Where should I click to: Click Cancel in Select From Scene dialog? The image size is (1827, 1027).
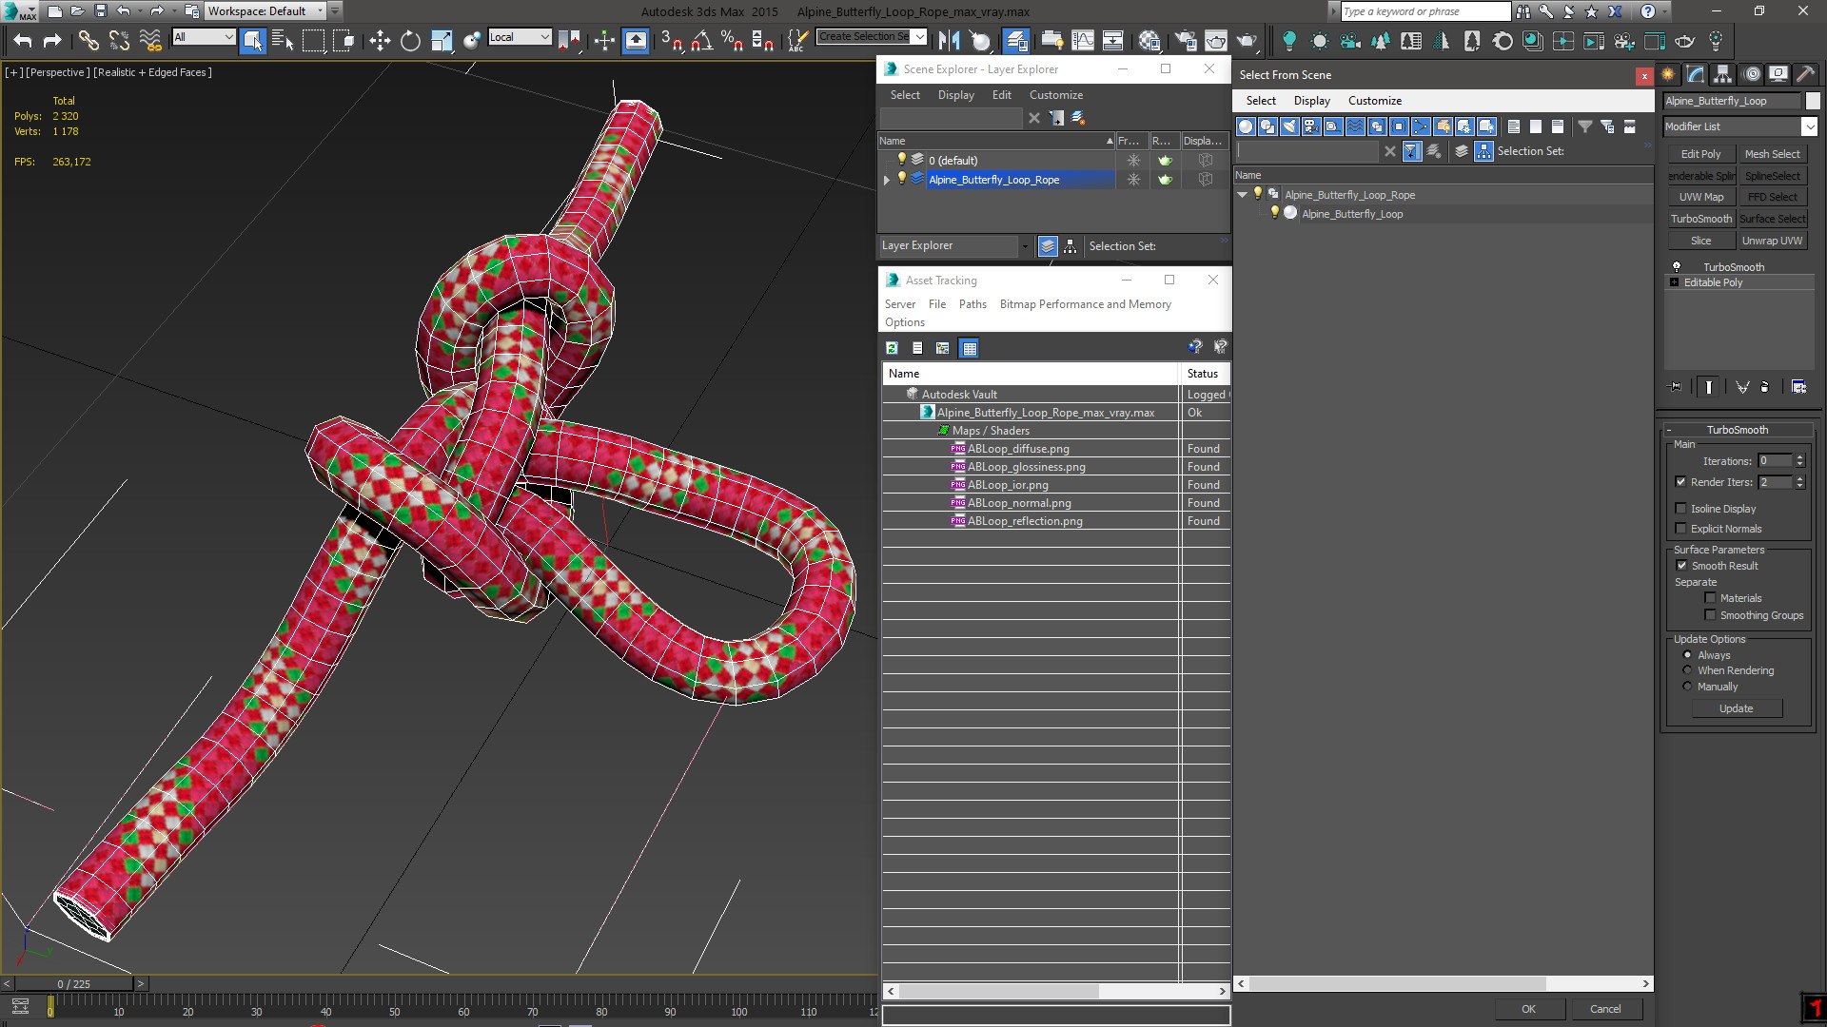pyautogui.click(x=1605, y=1009)
